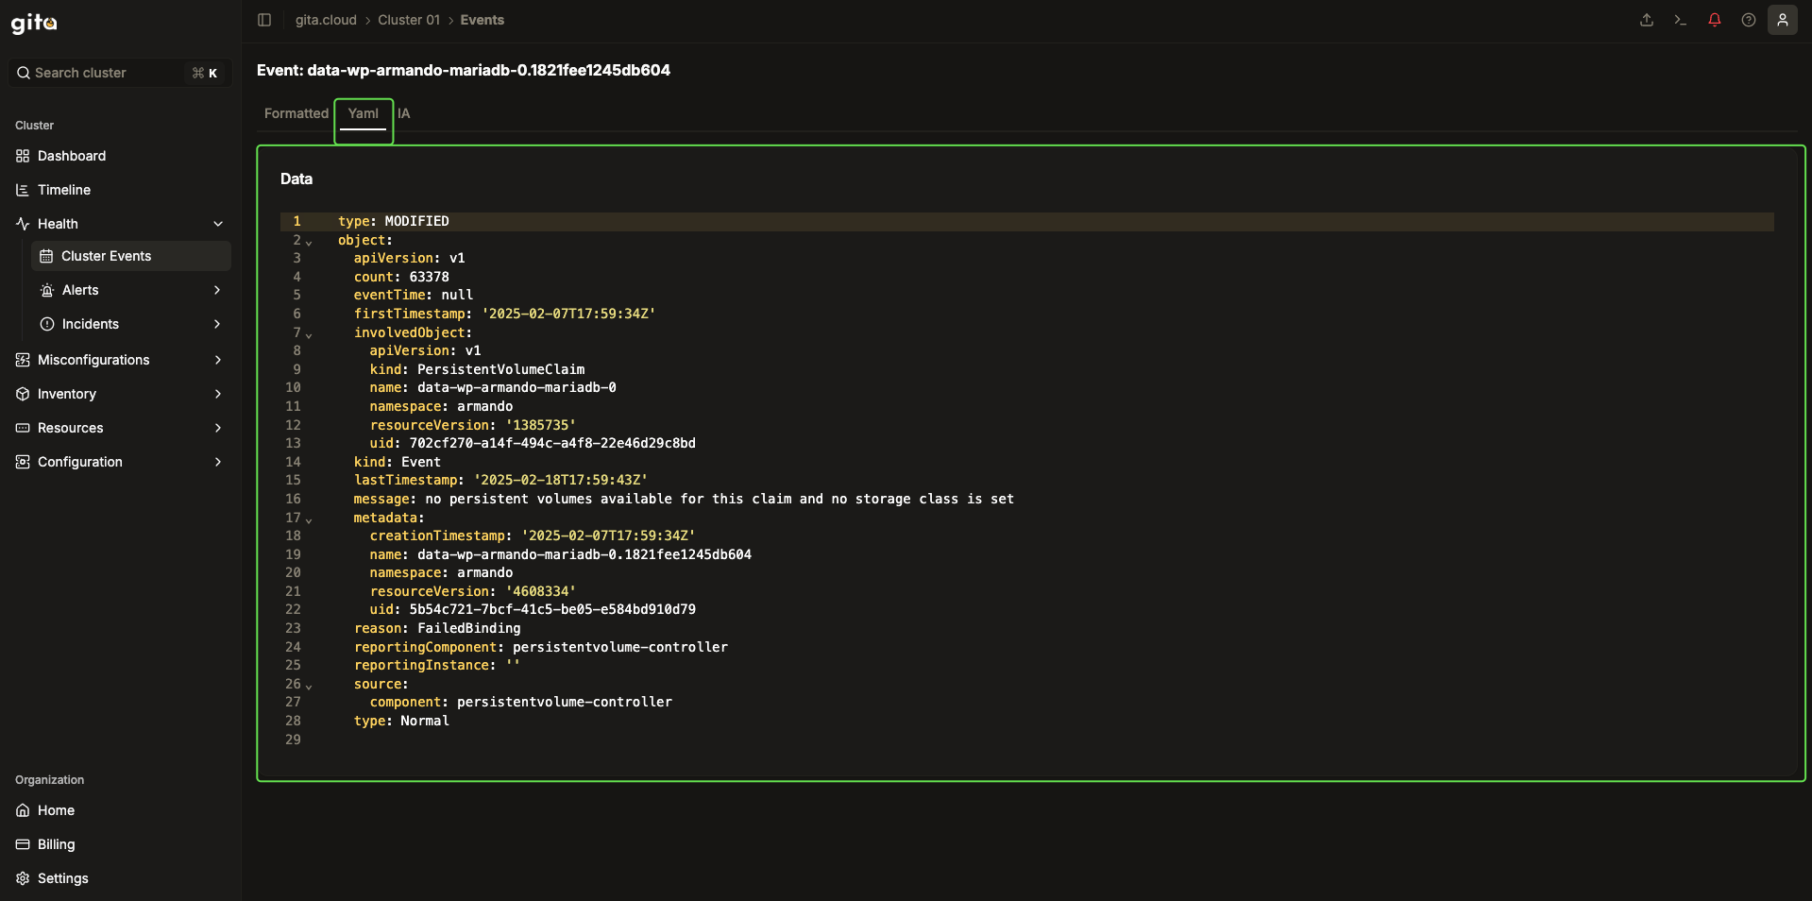Click the Inventory cube icon
The width and height of the screenshot is (1812, 901).
[23, 394]
